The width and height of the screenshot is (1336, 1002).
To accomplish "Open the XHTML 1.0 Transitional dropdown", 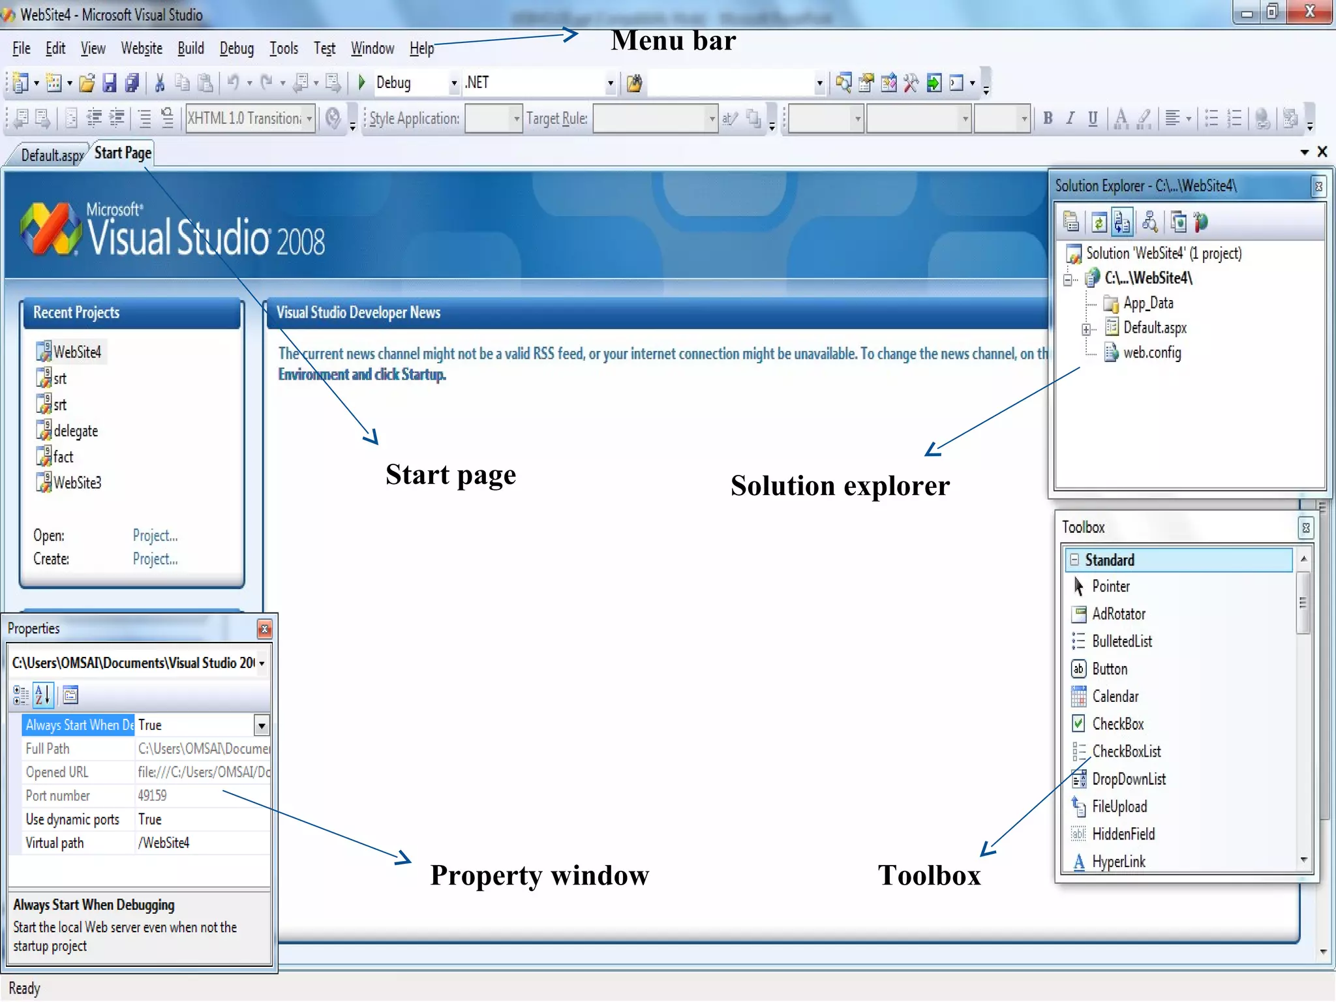I will [x=310, y=119].
